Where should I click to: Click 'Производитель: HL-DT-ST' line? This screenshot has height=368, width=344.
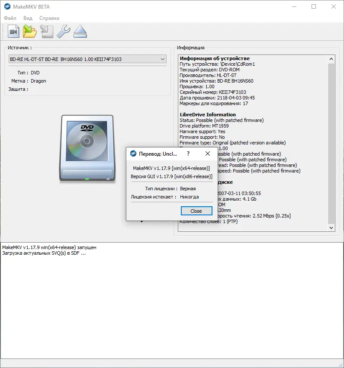(x=208, y=75)
